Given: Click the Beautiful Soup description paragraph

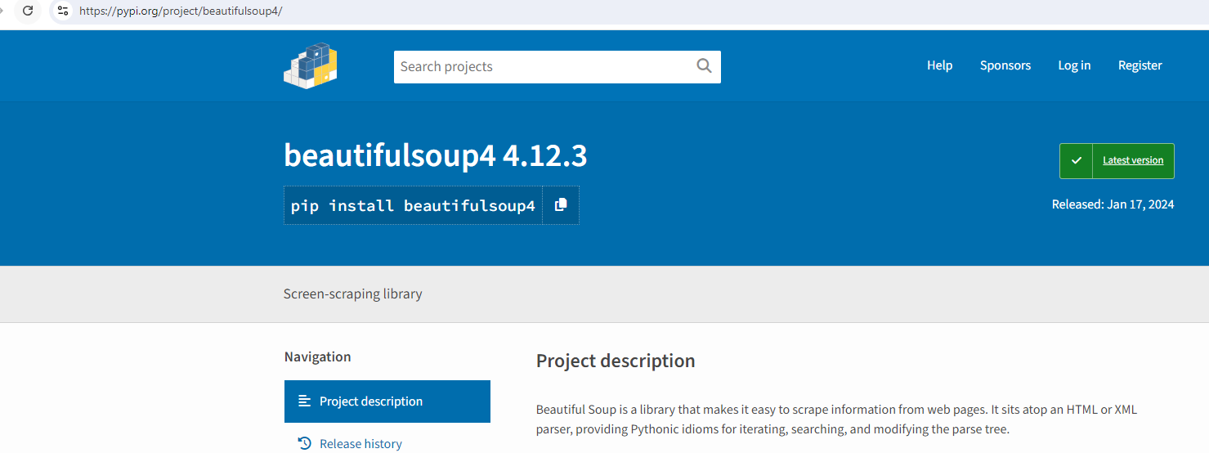Looking at the screenshot, I should pos(836,419).
